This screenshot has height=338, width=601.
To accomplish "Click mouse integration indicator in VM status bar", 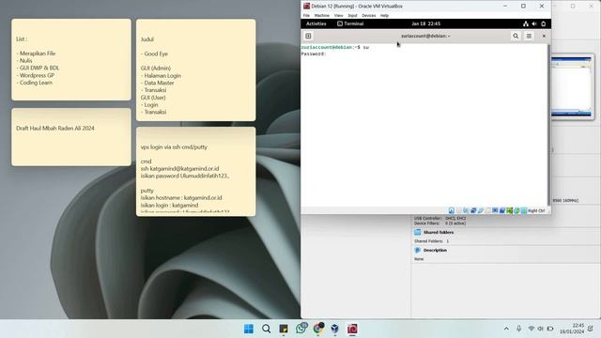I will pyautogui.click(x=516, y=210).
